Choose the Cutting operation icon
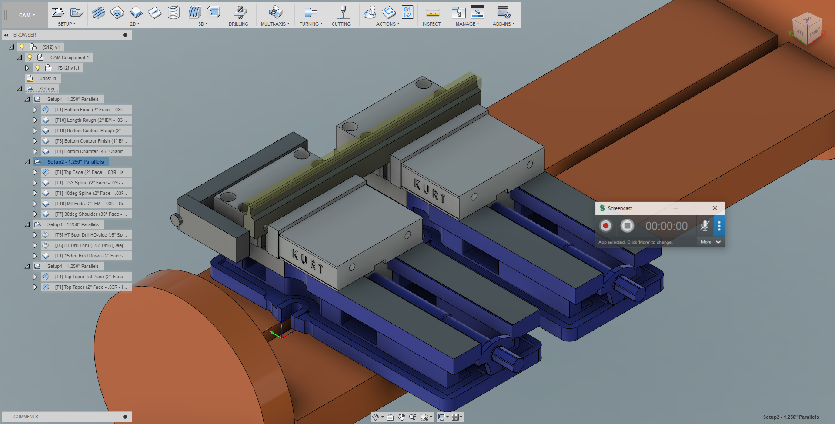 343,12
